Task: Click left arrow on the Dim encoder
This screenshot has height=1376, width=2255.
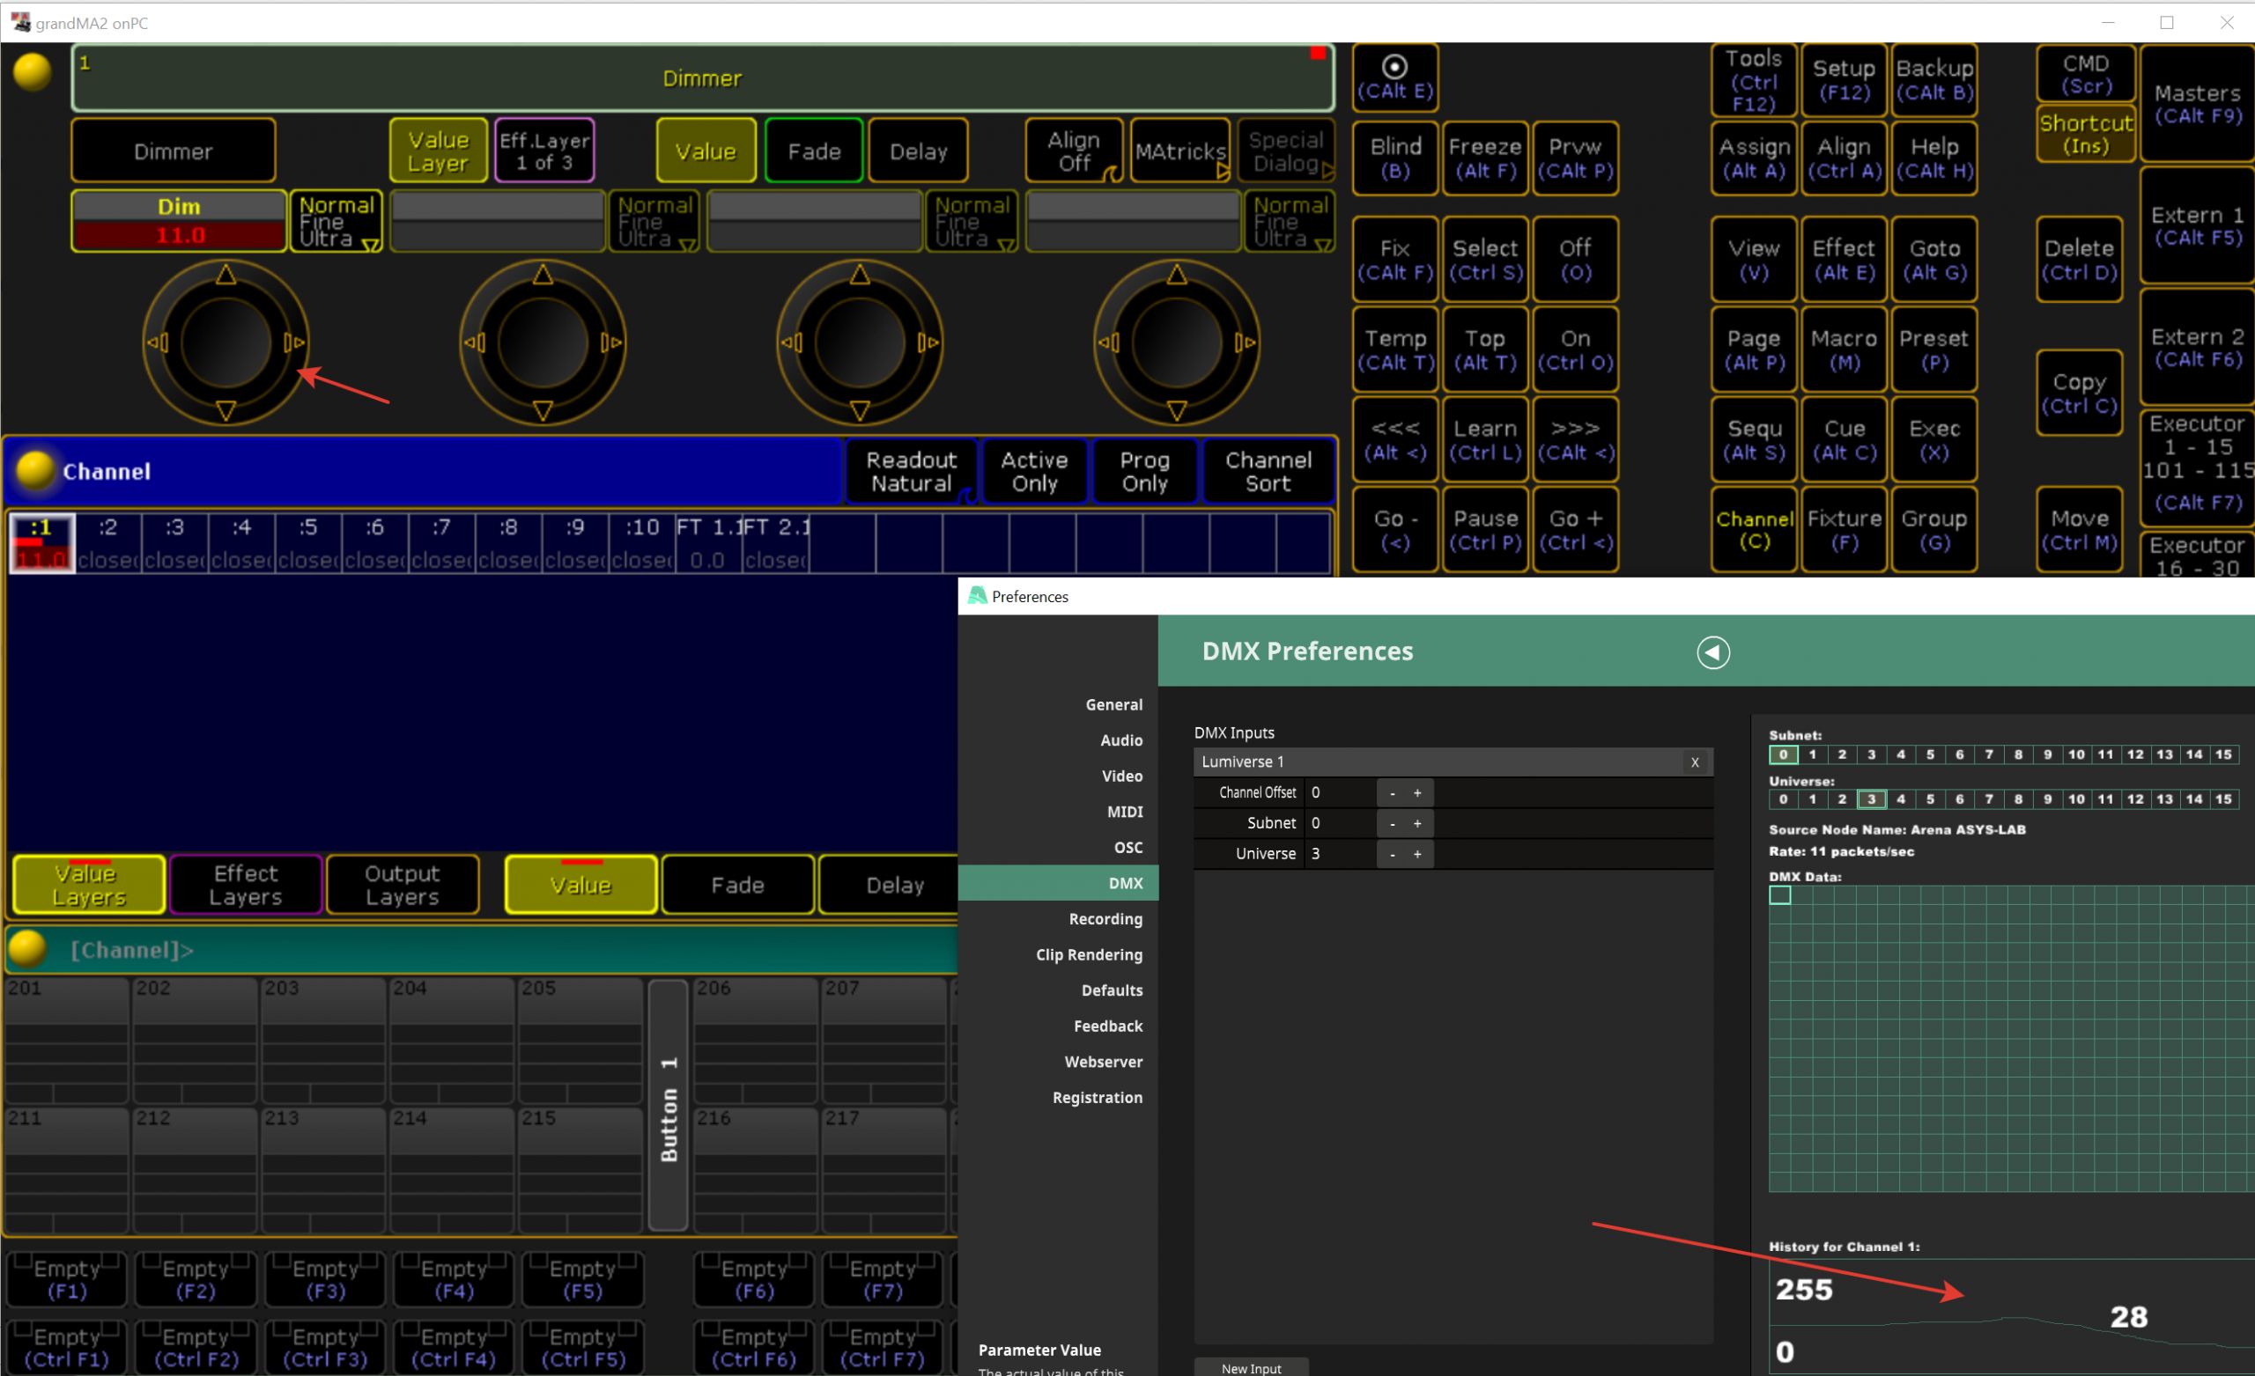Action: pos(158,342)
